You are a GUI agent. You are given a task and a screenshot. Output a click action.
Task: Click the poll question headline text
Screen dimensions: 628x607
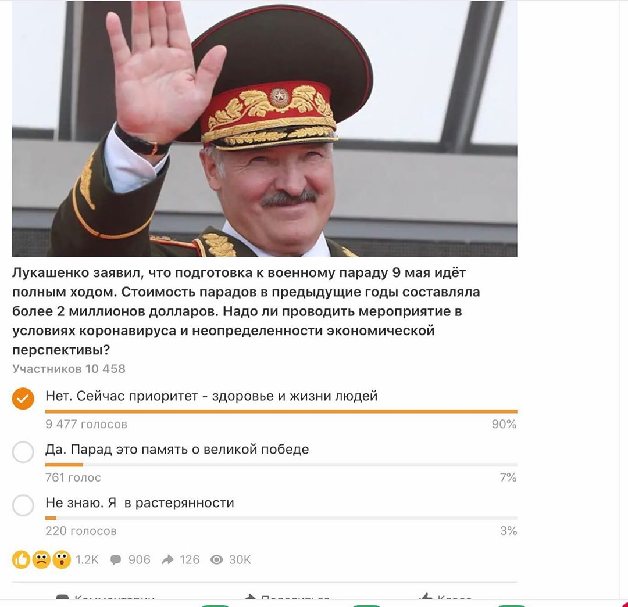246,311
